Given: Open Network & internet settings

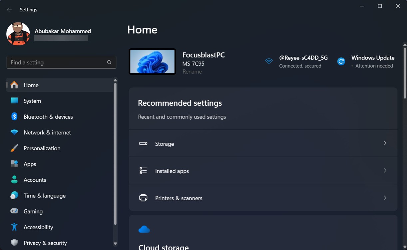Looking at the screenshot, I should [x=60, y=132].
